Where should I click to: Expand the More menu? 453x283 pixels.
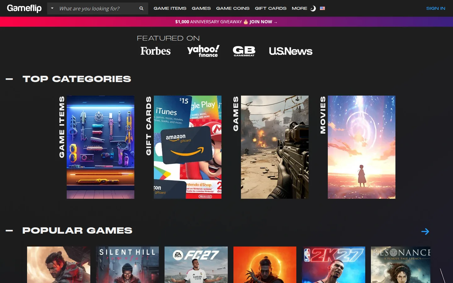pos(299,8)
